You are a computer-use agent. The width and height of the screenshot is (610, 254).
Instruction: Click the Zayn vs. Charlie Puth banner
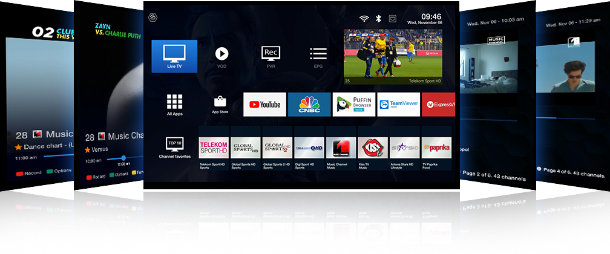[x=117, y=31]
